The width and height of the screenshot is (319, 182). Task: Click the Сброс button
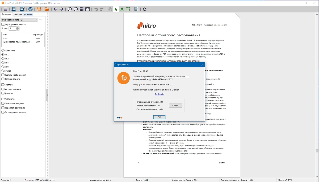coord(175,106)
